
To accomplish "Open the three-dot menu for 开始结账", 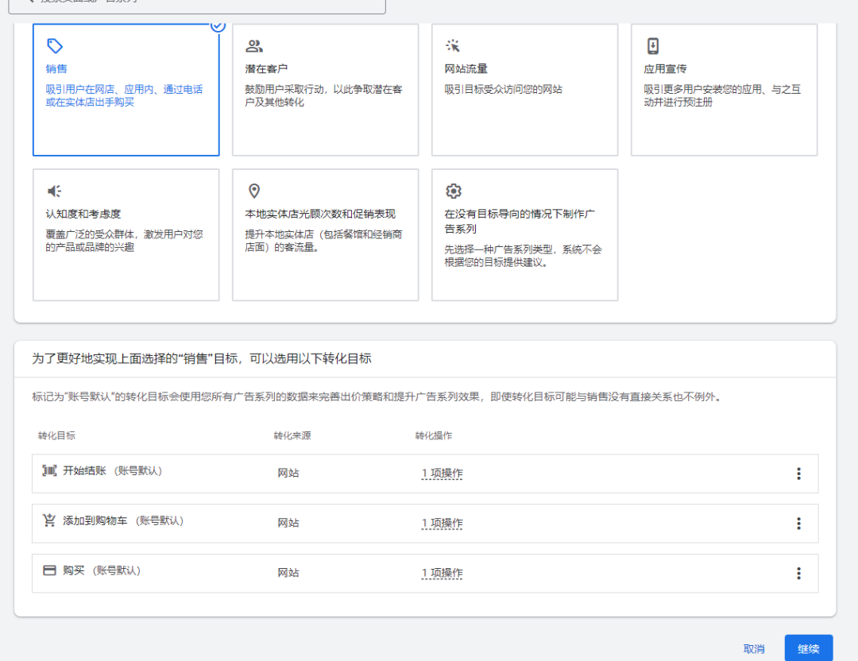I will click(798, 473).
